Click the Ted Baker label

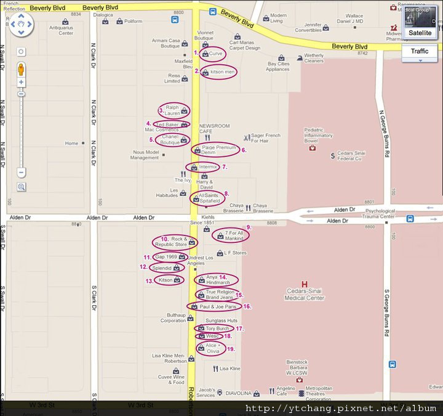pyautogui.click(x=167, y=124)
